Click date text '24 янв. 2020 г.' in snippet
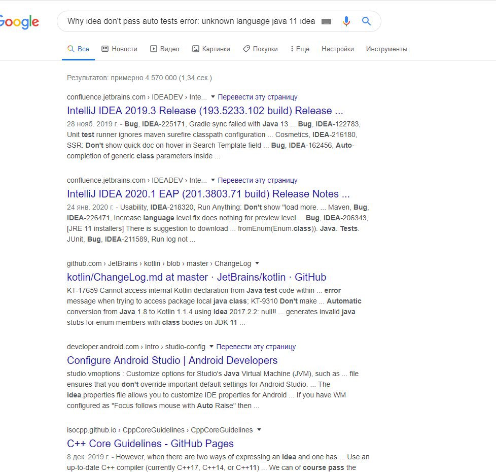This screenshot has width=496, height=472. tap(90, 208)
